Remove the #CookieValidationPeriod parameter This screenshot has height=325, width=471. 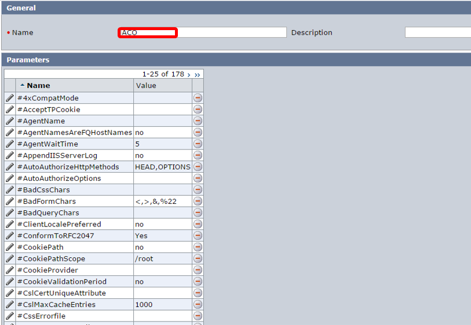pyautogui.click(x=198, y=282)
